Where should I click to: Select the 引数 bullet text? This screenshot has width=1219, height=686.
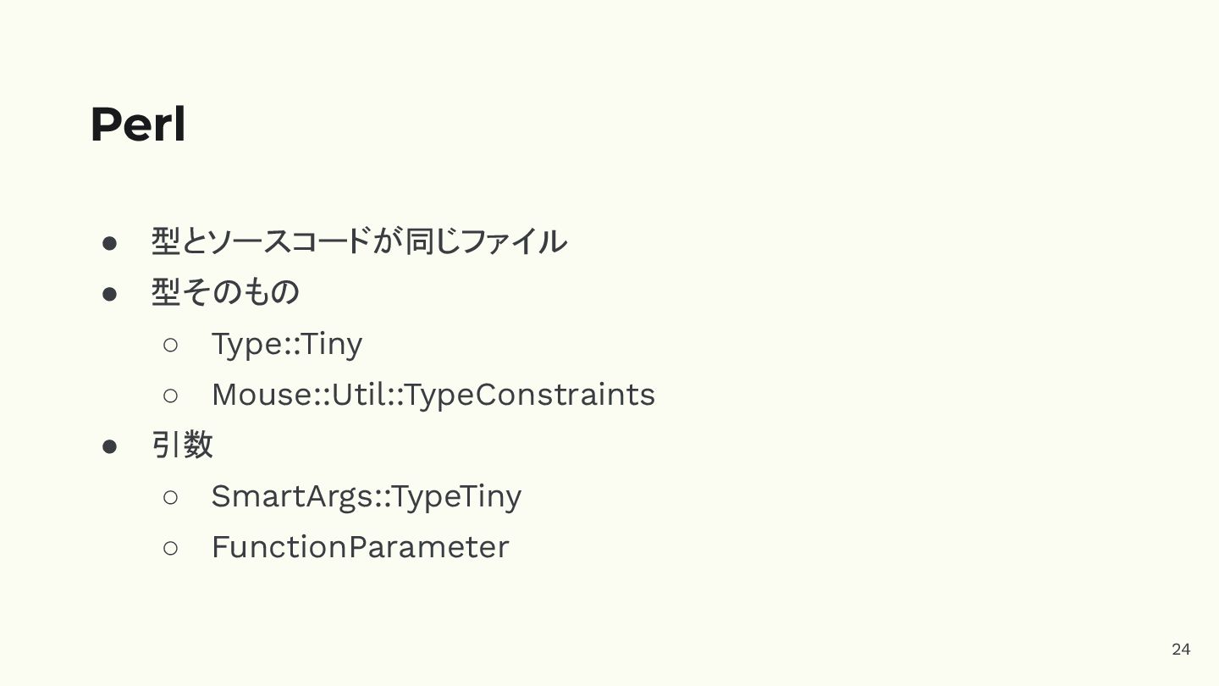182,445
